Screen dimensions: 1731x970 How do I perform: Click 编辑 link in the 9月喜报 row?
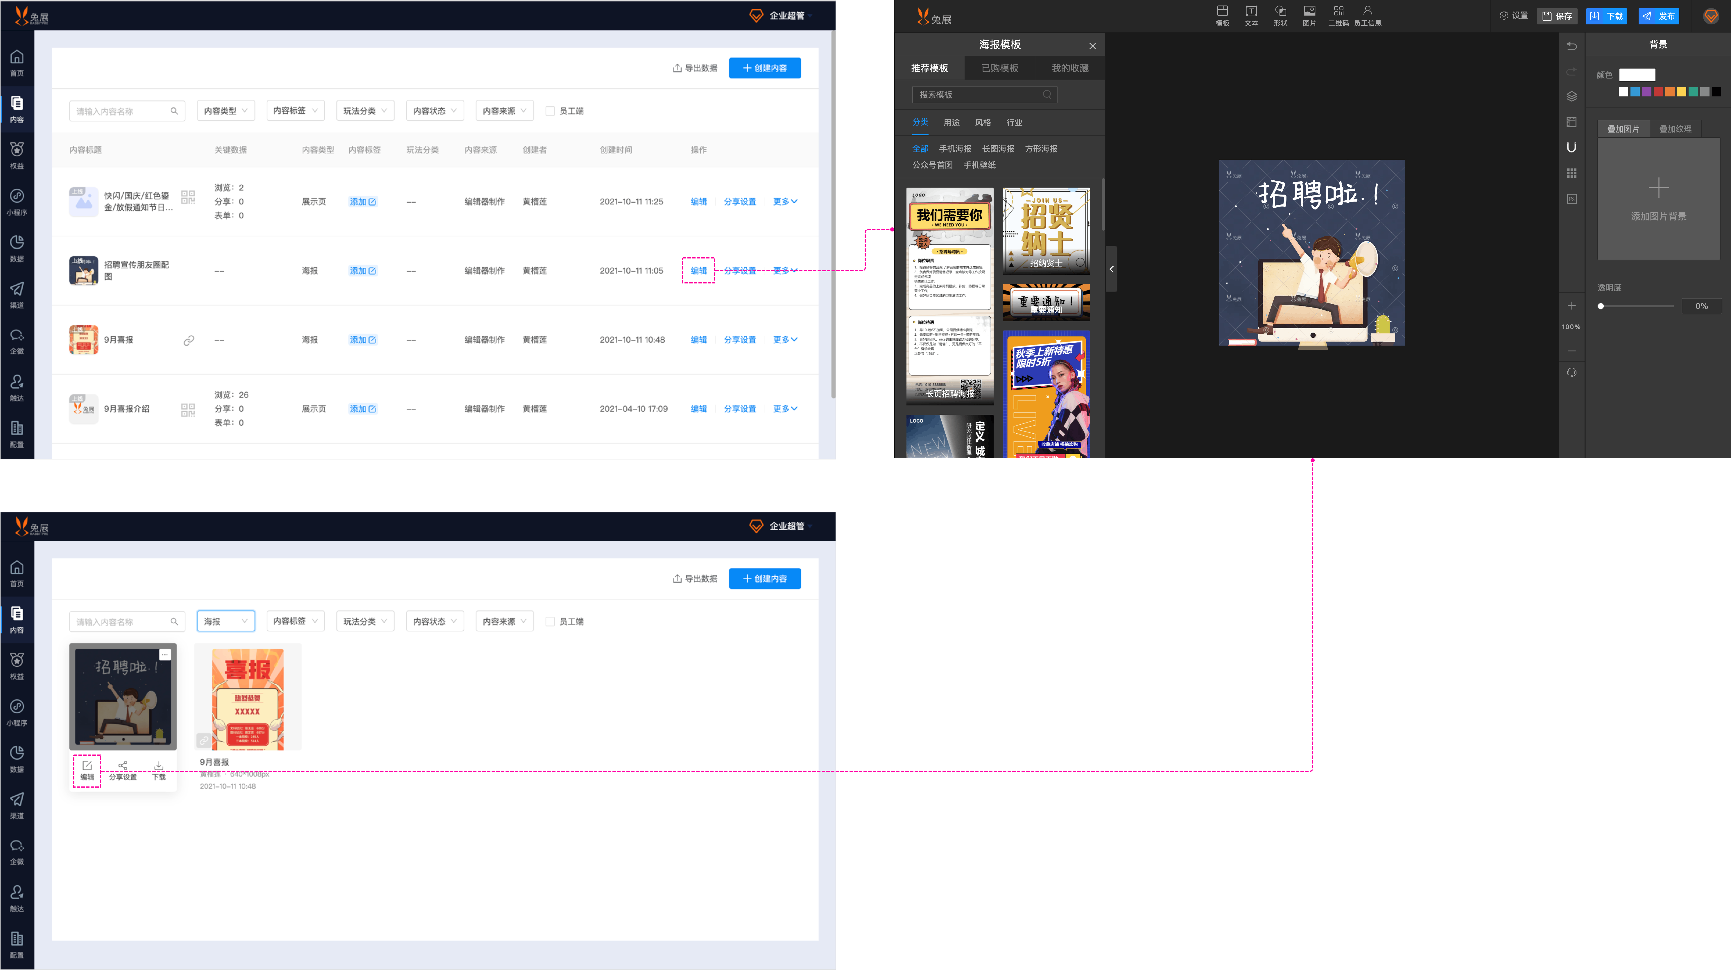click(x=699, y=340)
